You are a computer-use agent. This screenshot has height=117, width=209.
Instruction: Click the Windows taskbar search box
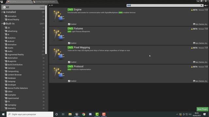click(x=30, y=114)
